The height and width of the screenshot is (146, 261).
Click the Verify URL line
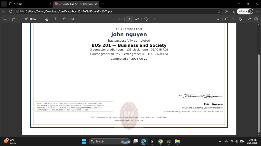pyautogui.click(x=129, y=117)
